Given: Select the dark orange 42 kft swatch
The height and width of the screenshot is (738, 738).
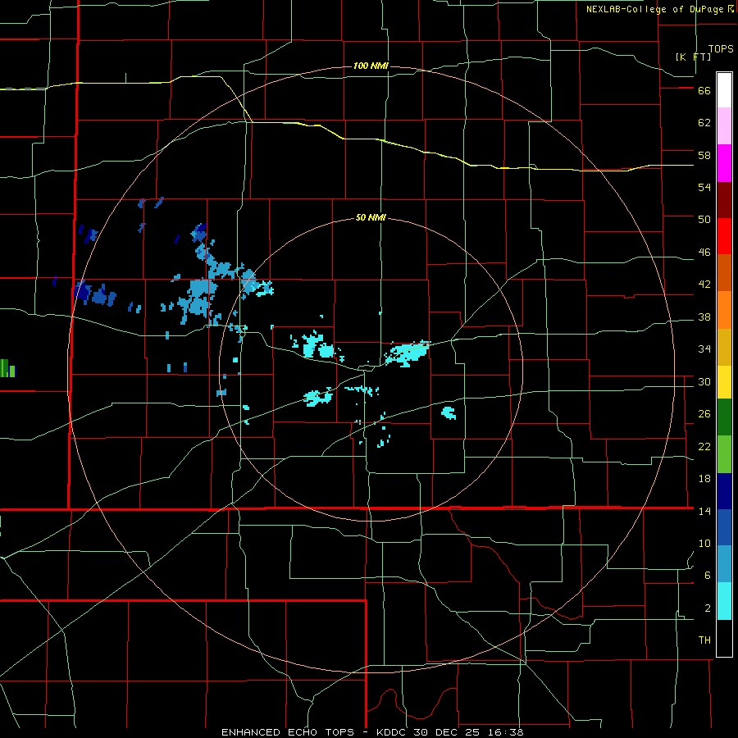Looking at the screenshot, I should (724, 273).
